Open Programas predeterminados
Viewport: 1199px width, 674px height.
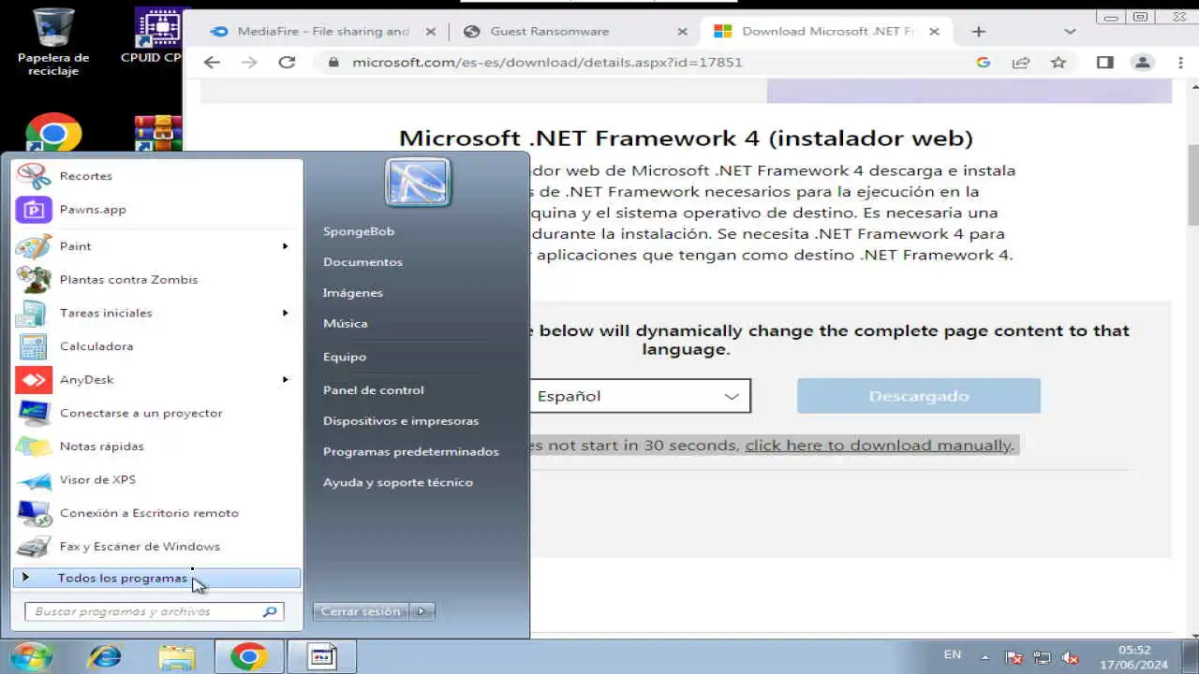(410, 452)
